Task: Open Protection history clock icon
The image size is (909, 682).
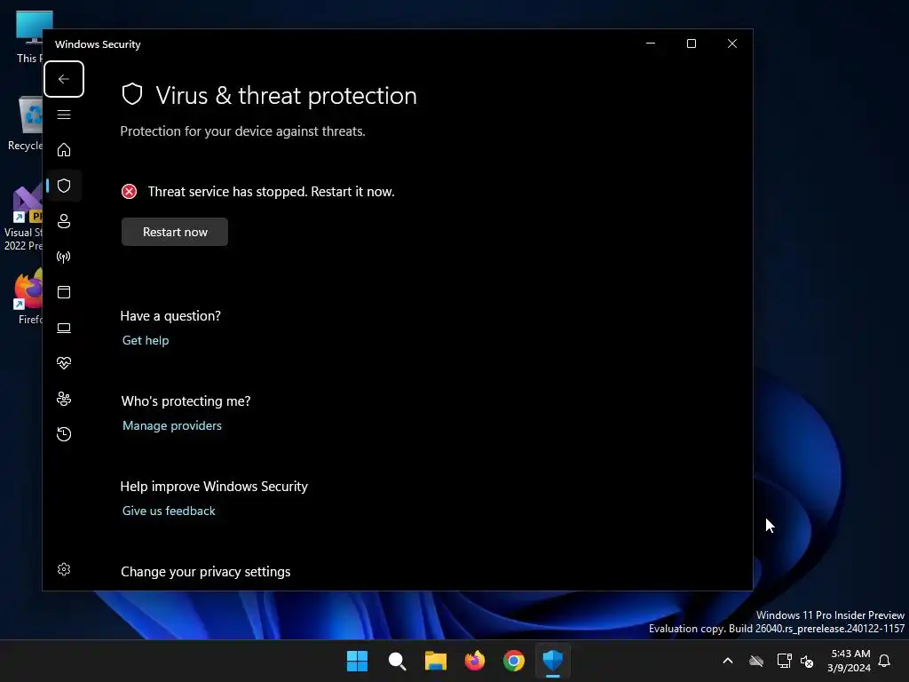Action: tap(64, 434)
